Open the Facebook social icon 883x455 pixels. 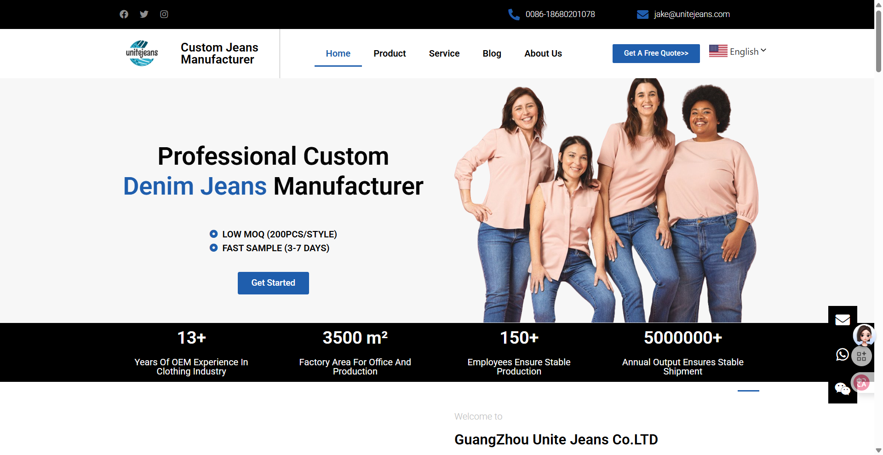124,14
